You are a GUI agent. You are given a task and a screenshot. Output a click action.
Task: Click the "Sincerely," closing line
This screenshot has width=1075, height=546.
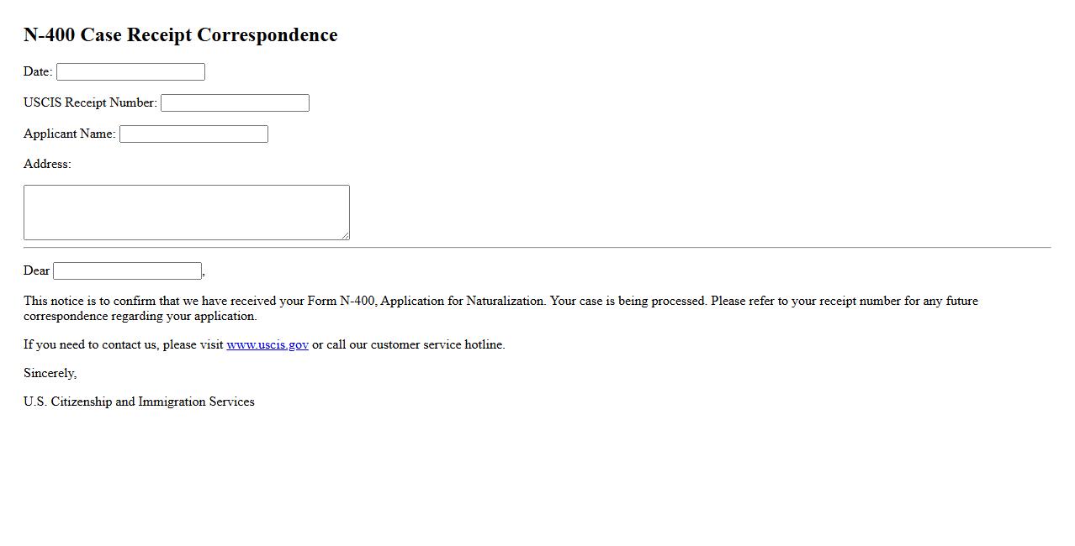click(50, 373)
